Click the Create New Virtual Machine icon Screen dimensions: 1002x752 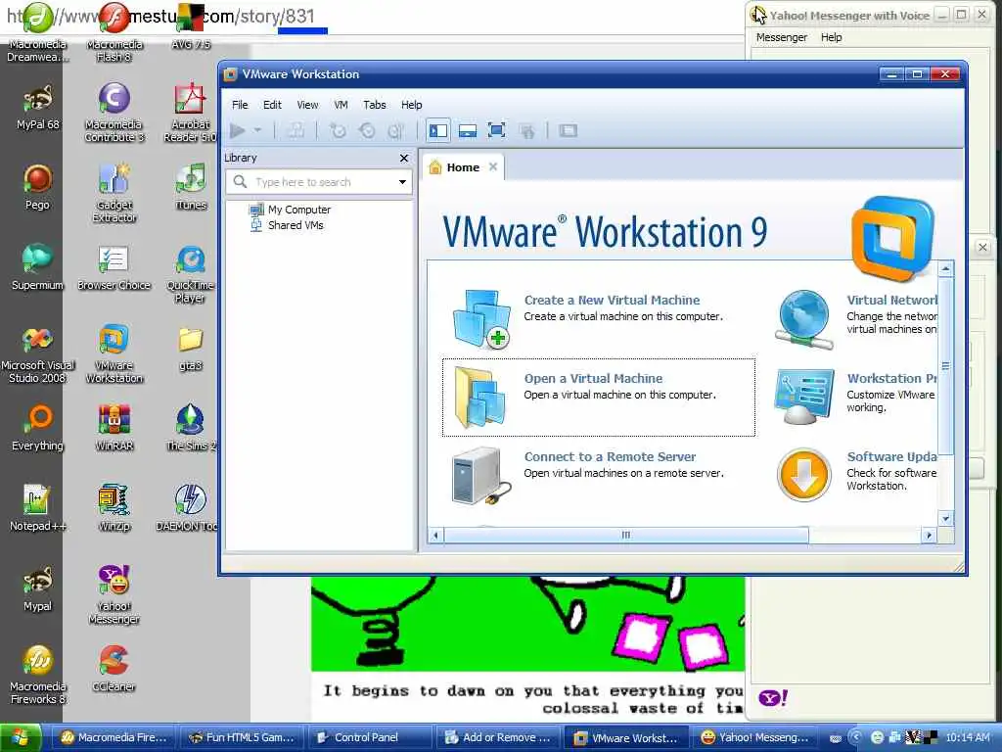pos(481,318)
